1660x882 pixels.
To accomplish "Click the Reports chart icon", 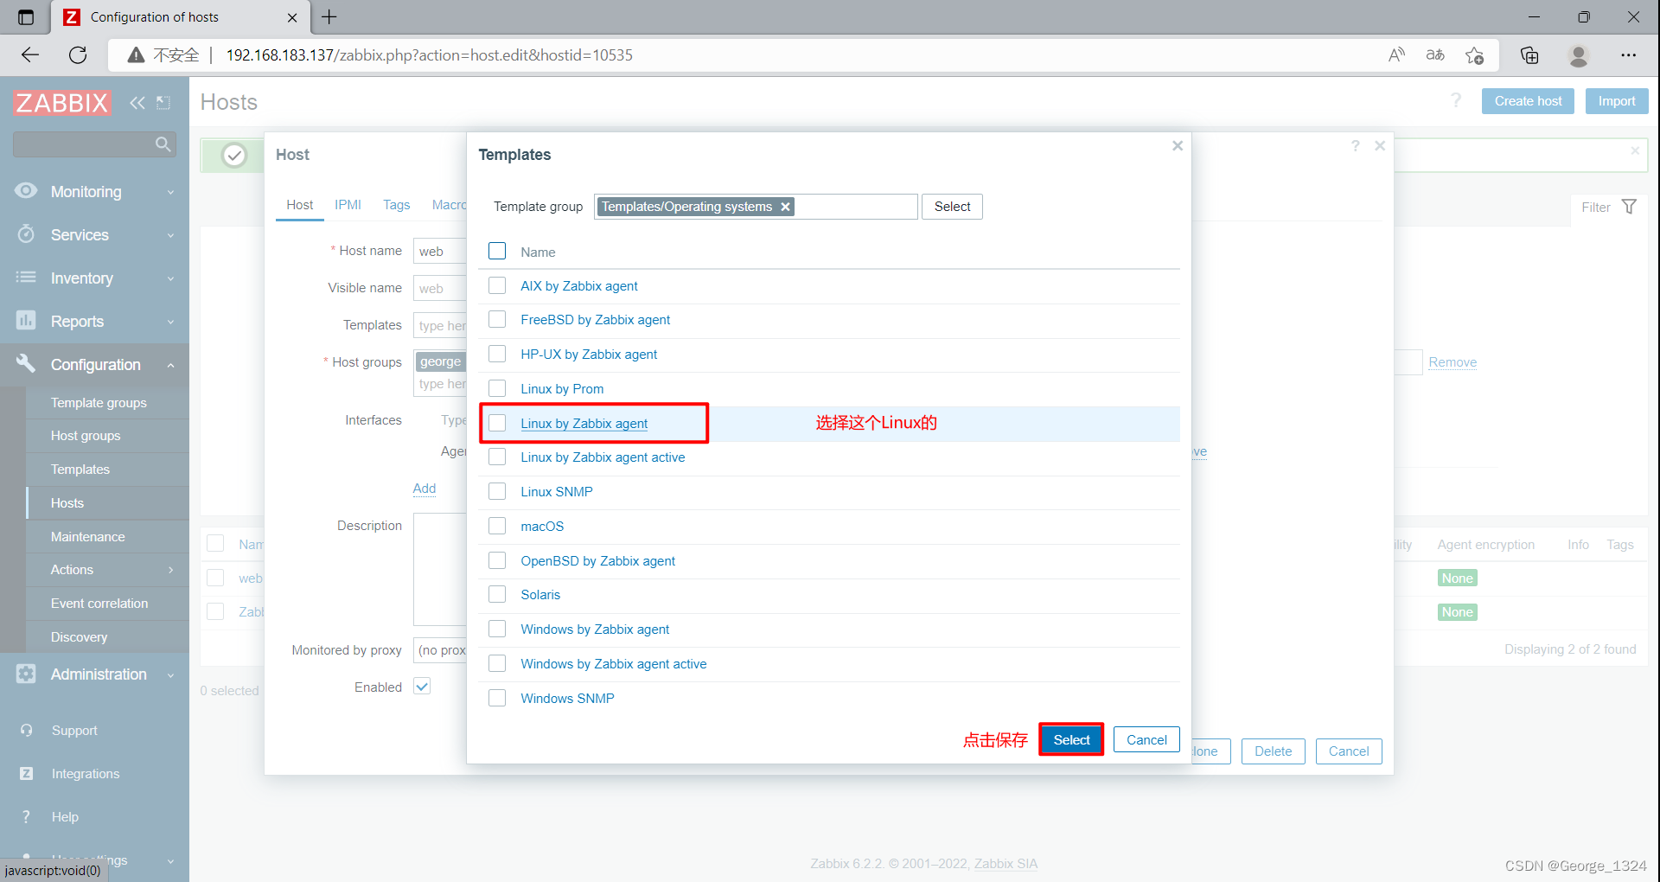I will (26, 321).
